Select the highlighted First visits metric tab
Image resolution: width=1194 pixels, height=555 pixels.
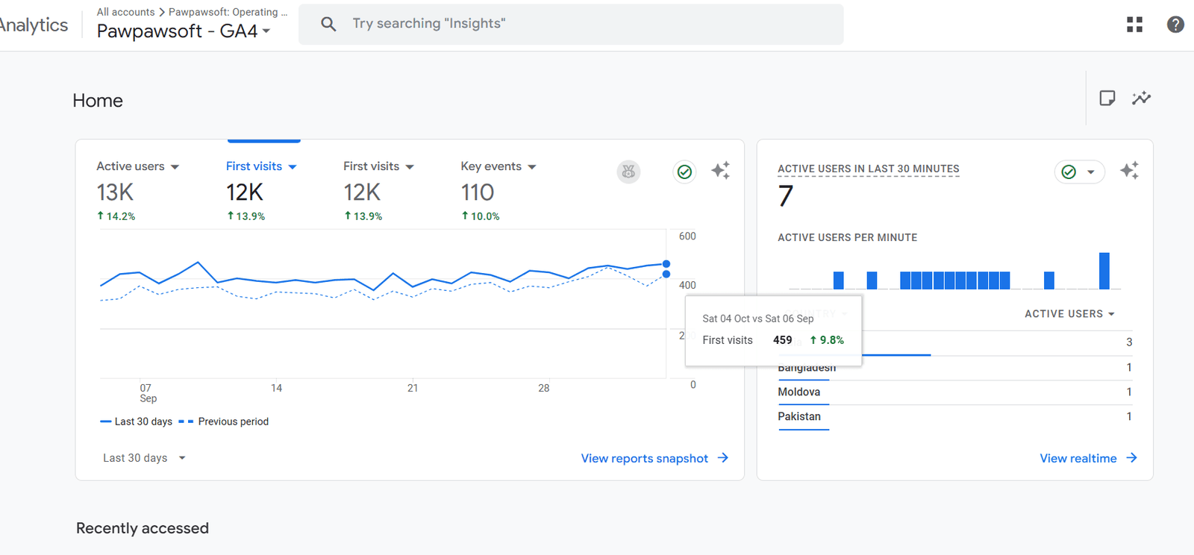261,166
